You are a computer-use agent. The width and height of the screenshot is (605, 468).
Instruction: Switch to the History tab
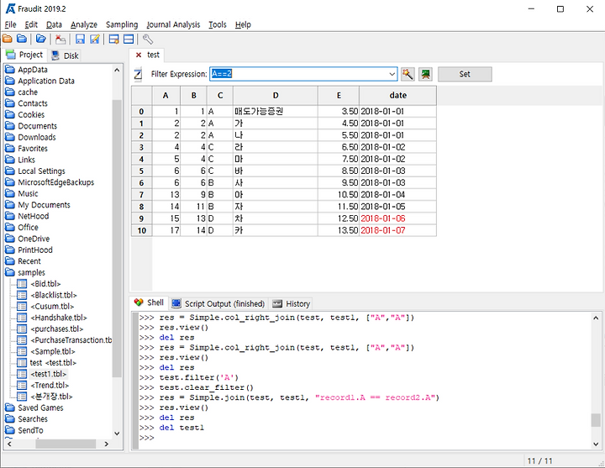tap(292, 304)
